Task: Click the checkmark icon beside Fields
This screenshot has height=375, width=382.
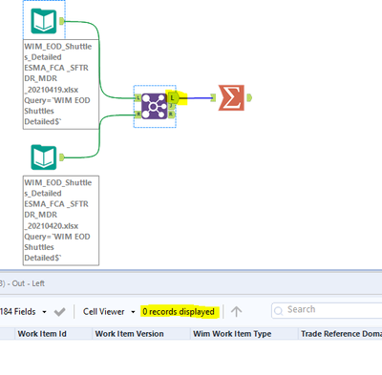Action: pos(59,312)
